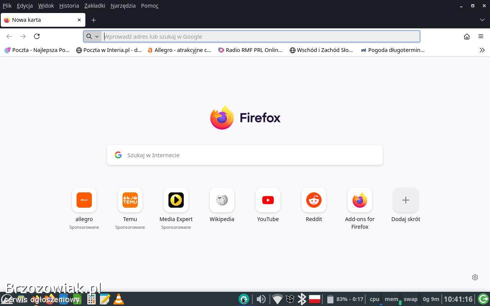This screenshot has width=490, height=306.
Task: Expand the list all tabs arrow
Action: pyautogui.click(x=482, y=20)
